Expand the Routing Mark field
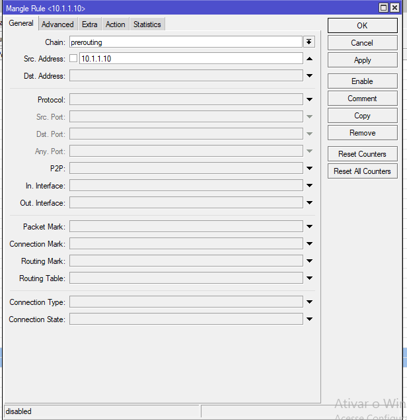Screen dimensions: 407x420 [310, 261]
